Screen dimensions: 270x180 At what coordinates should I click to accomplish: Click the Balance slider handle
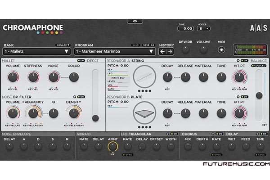click(259, 95)
